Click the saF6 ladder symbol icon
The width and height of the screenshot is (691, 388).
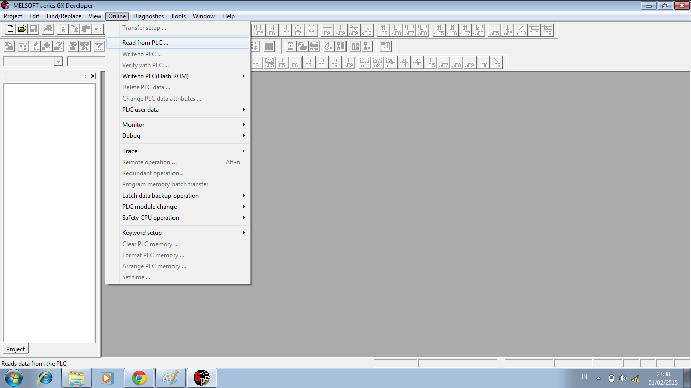[452, 30]
